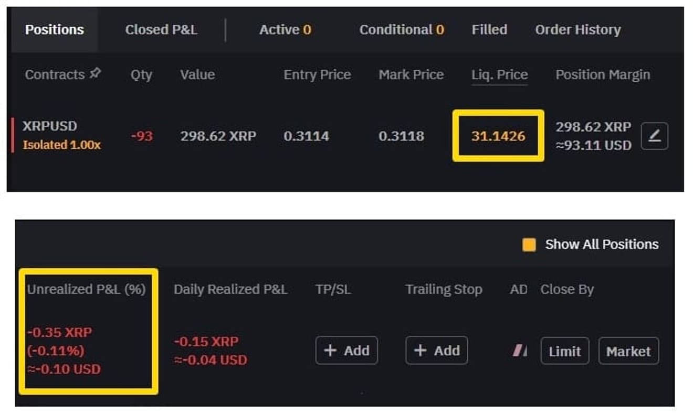Open the Active orders tab
The width and height of the screenshot is (693, 414).
285,30
